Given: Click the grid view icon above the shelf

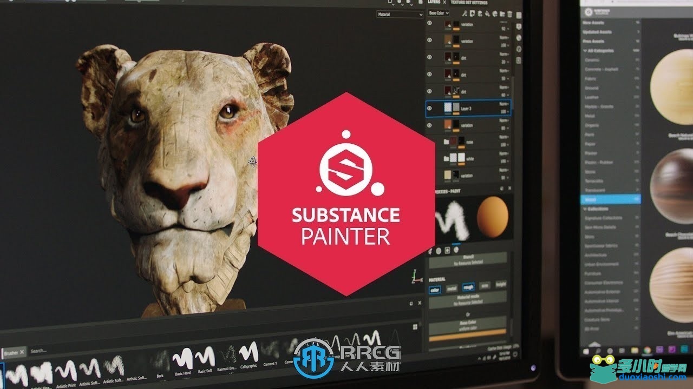Looking at the screenshot, I should (x=415, y=327).
